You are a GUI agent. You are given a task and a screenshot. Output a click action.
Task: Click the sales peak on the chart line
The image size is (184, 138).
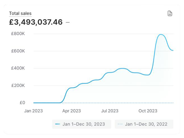[x=161, y=35]
